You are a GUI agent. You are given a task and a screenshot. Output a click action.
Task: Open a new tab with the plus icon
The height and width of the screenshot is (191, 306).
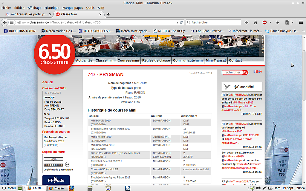click(x=108, y=14)
